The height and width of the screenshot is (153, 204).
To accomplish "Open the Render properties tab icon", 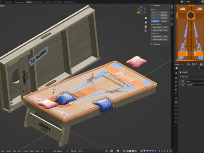I will [x=176, y=78].
